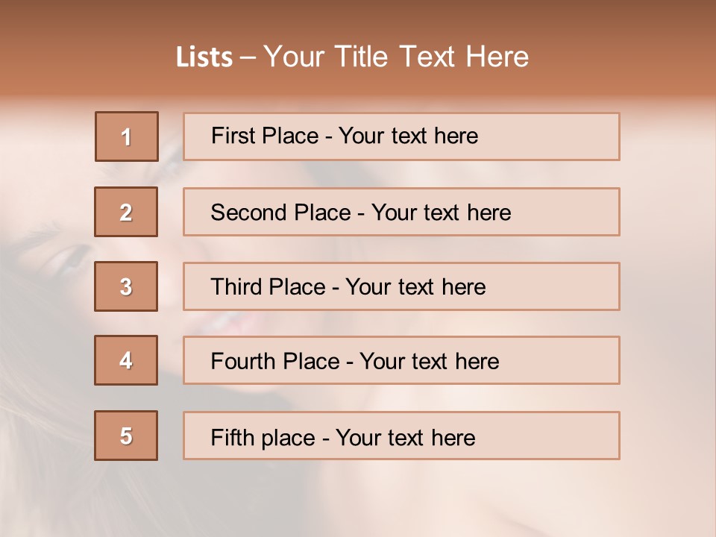716x537 pixels.
Task: Click the words 'Third Place'
Action: tap(268, 286)
